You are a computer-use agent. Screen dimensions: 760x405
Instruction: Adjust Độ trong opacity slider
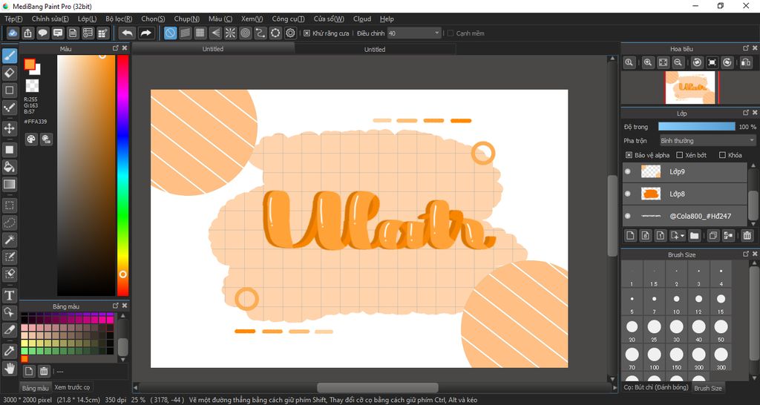pyautogui.click(x=696, y=126)
